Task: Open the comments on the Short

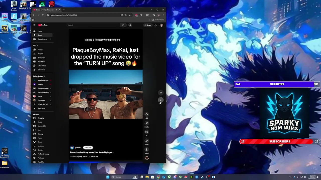Action: (147, 132)
